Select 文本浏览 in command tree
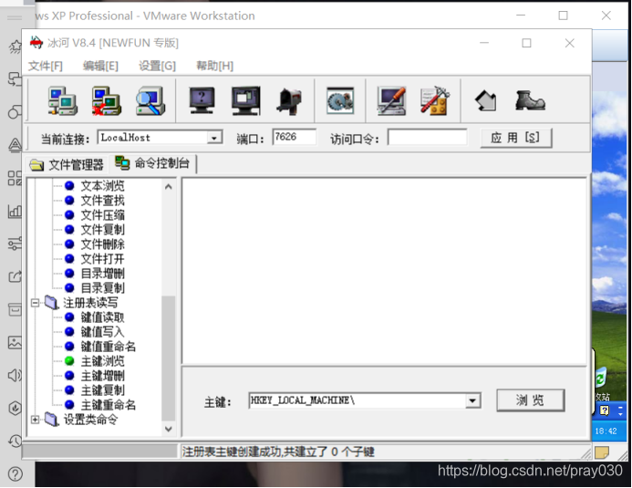 click(x=102, y=186)
